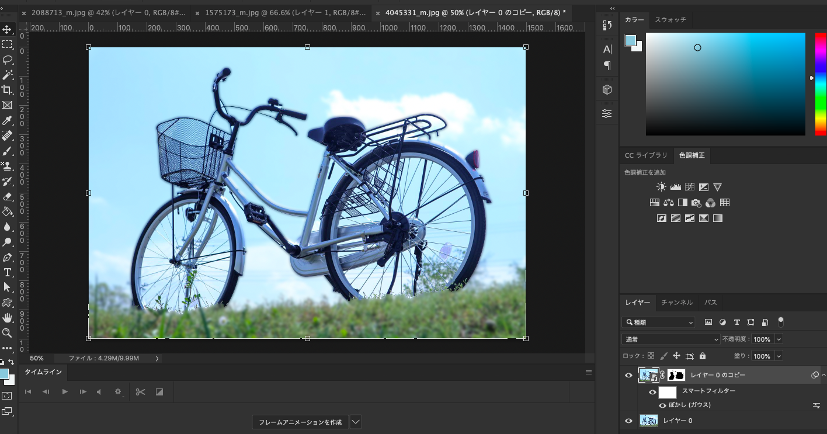Screen dimensions: 827x434
Task: Toggle lock all padlock icon
Action: click(702, 356)
